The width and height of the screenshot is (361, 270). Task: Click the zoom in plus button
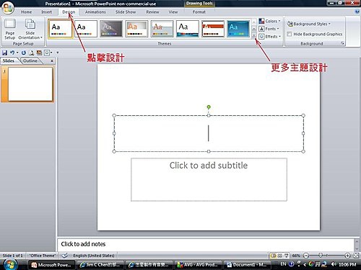point(347,256)
